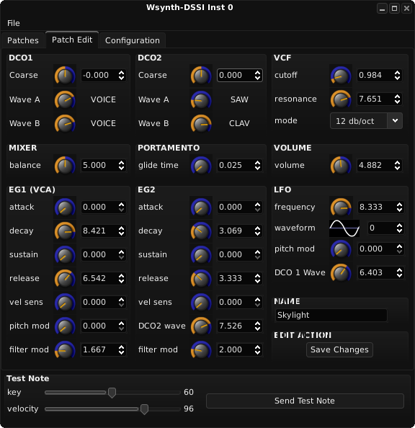Click the patch NAME field containing Skylight
415x428 pixels.
click(331, 316)
